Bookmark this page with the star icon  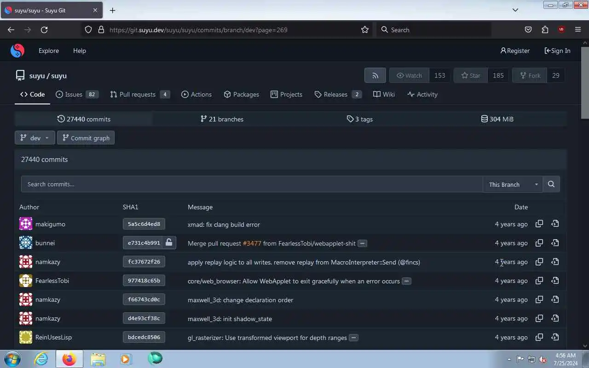[365, 29]
